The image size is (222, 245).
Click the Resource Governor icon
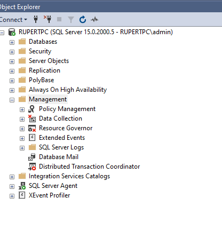click(32, 128)
